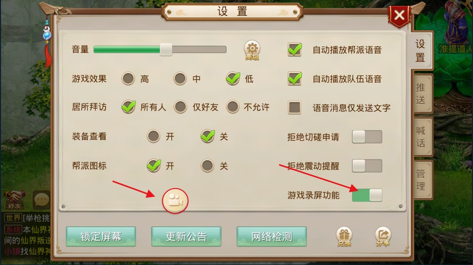The height and width of the screenshot is (265, 473).
Task: Close the settings panel with red X
Action: tap(399, 15)
